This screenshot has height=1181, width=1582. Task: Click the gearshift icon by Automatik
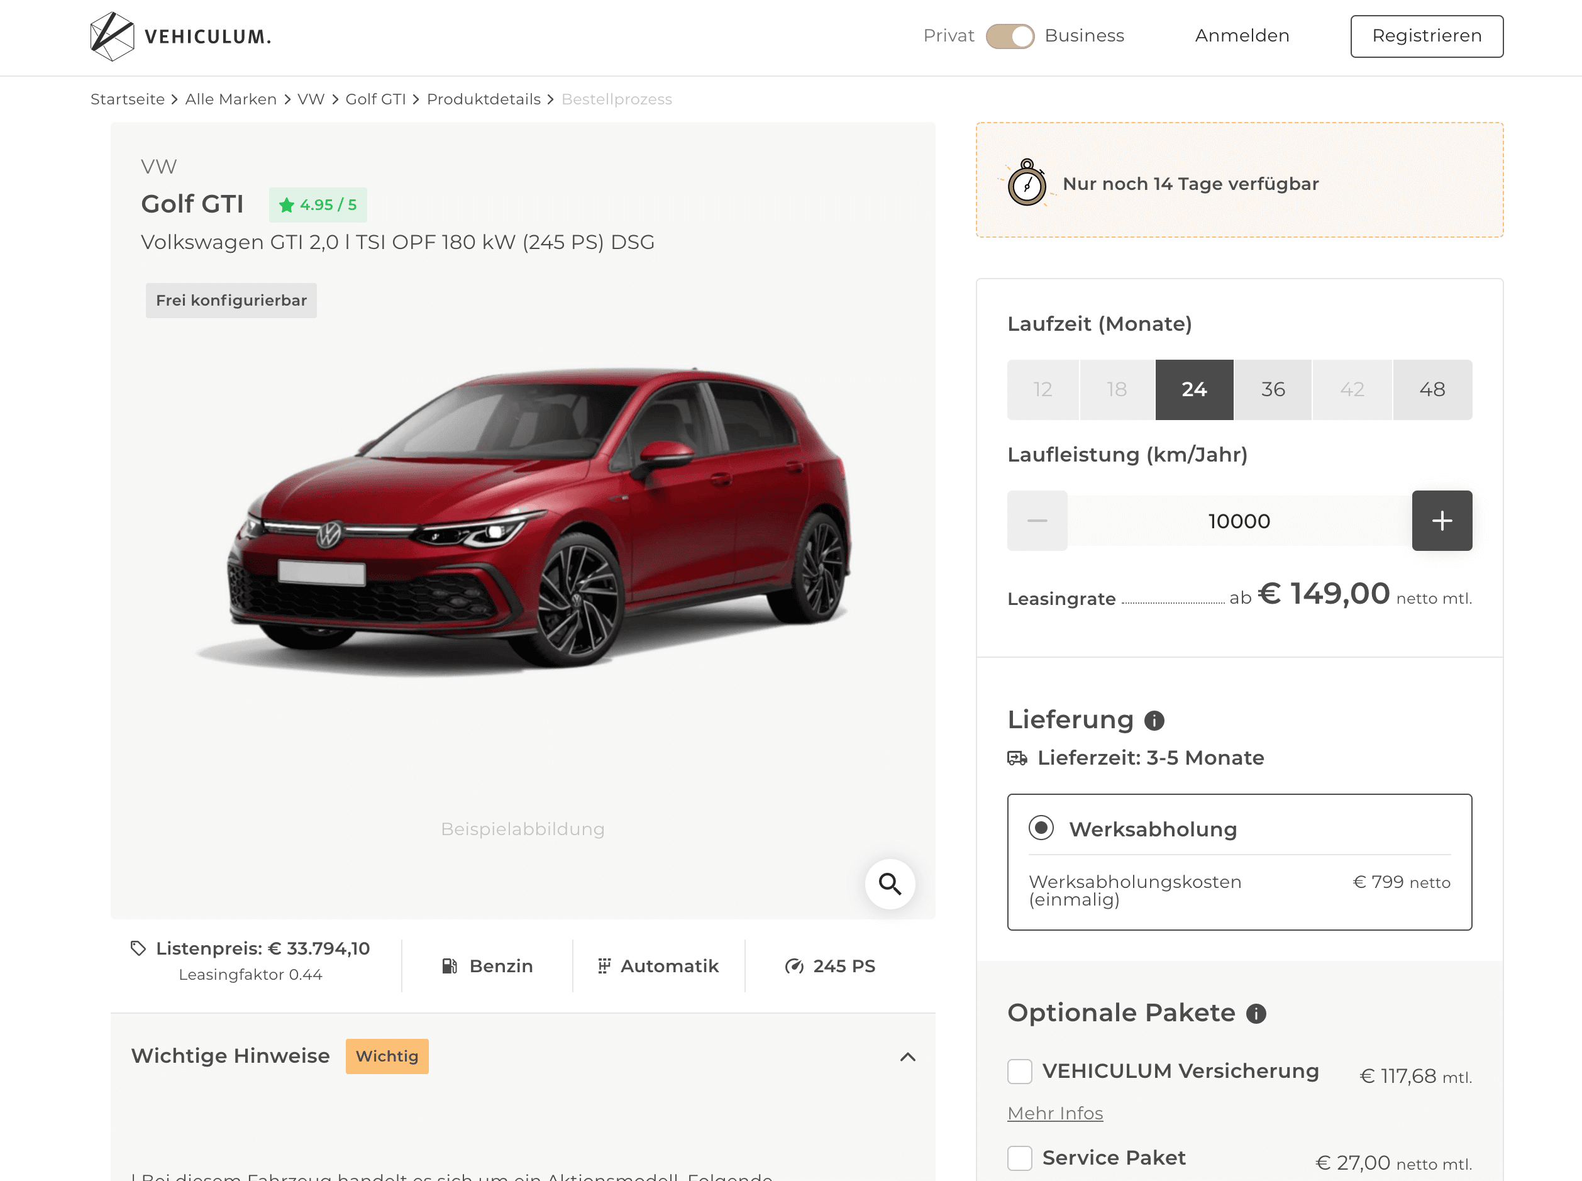point(604,966)
